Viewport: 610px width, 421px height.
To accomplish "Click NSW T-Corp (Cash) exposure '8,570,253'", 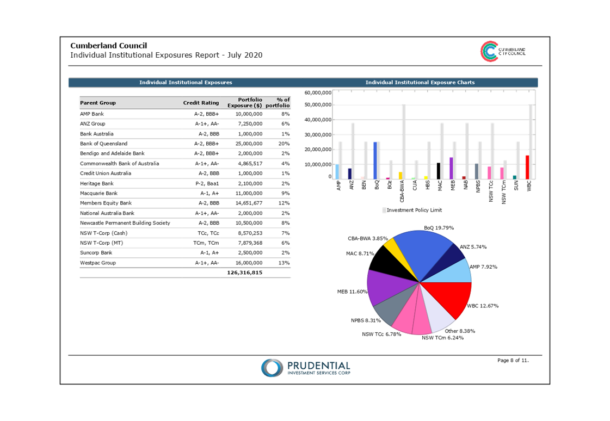I will [250, 233].
